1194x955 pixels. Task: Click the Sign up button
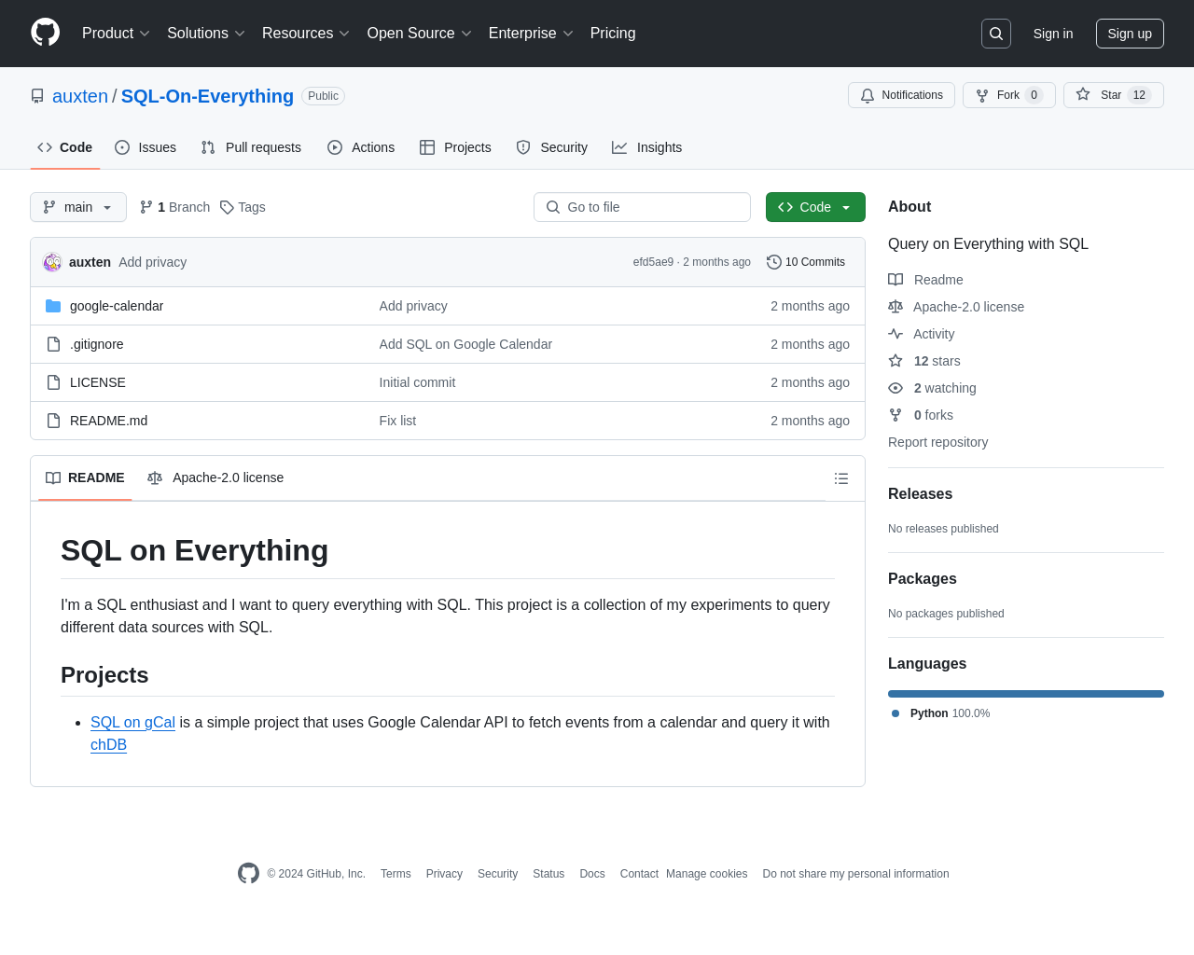1130,34
